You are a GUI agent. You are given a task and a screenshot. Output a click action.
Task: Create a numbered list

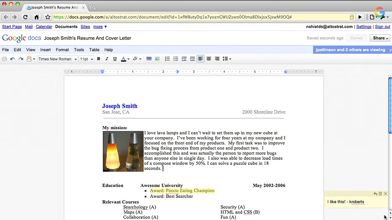[167, 59]
